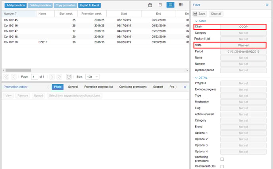Open the Mechanism filter field
The height and width of the screenshot is (169, 273).
(243, 102)
